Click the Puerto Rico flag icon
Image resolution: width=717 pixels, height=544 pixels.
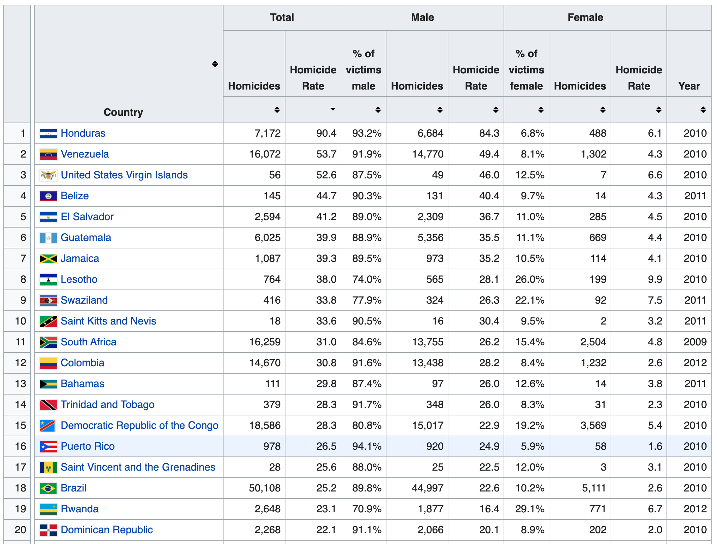pos(48,447)
